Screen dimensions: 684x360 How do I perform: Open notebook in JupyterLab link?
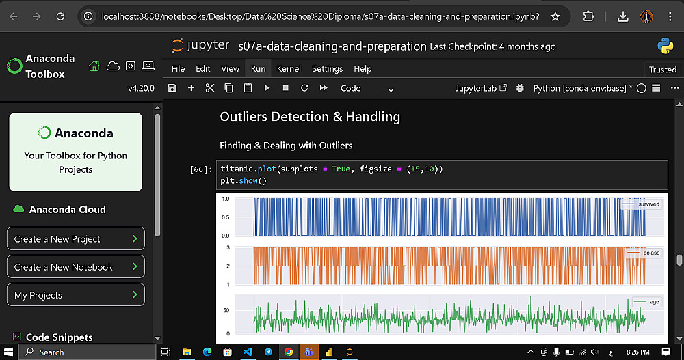pos(482,88)
